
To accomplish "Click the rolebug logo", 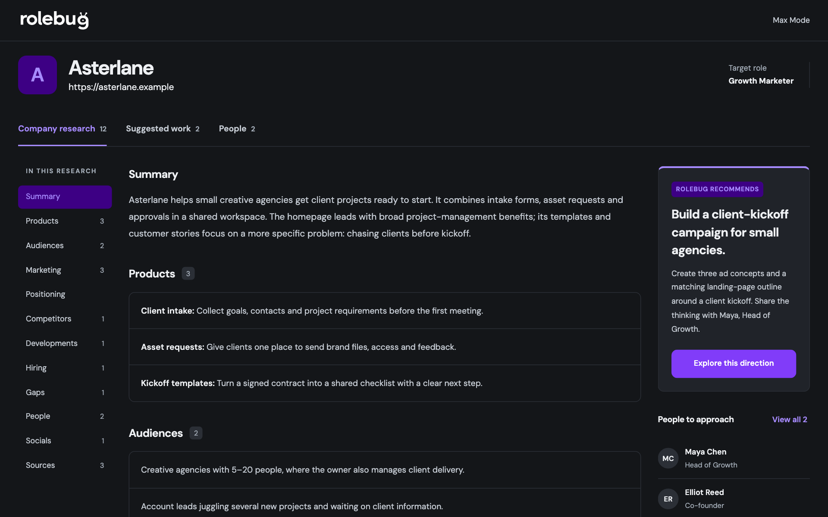I will (54, 20).
